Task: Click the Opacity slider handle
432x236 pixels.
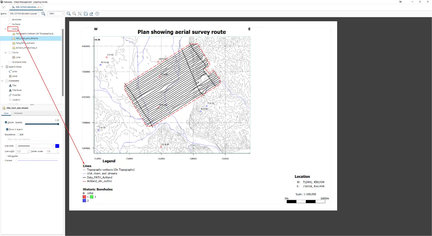Action: (x=58, y=124)
